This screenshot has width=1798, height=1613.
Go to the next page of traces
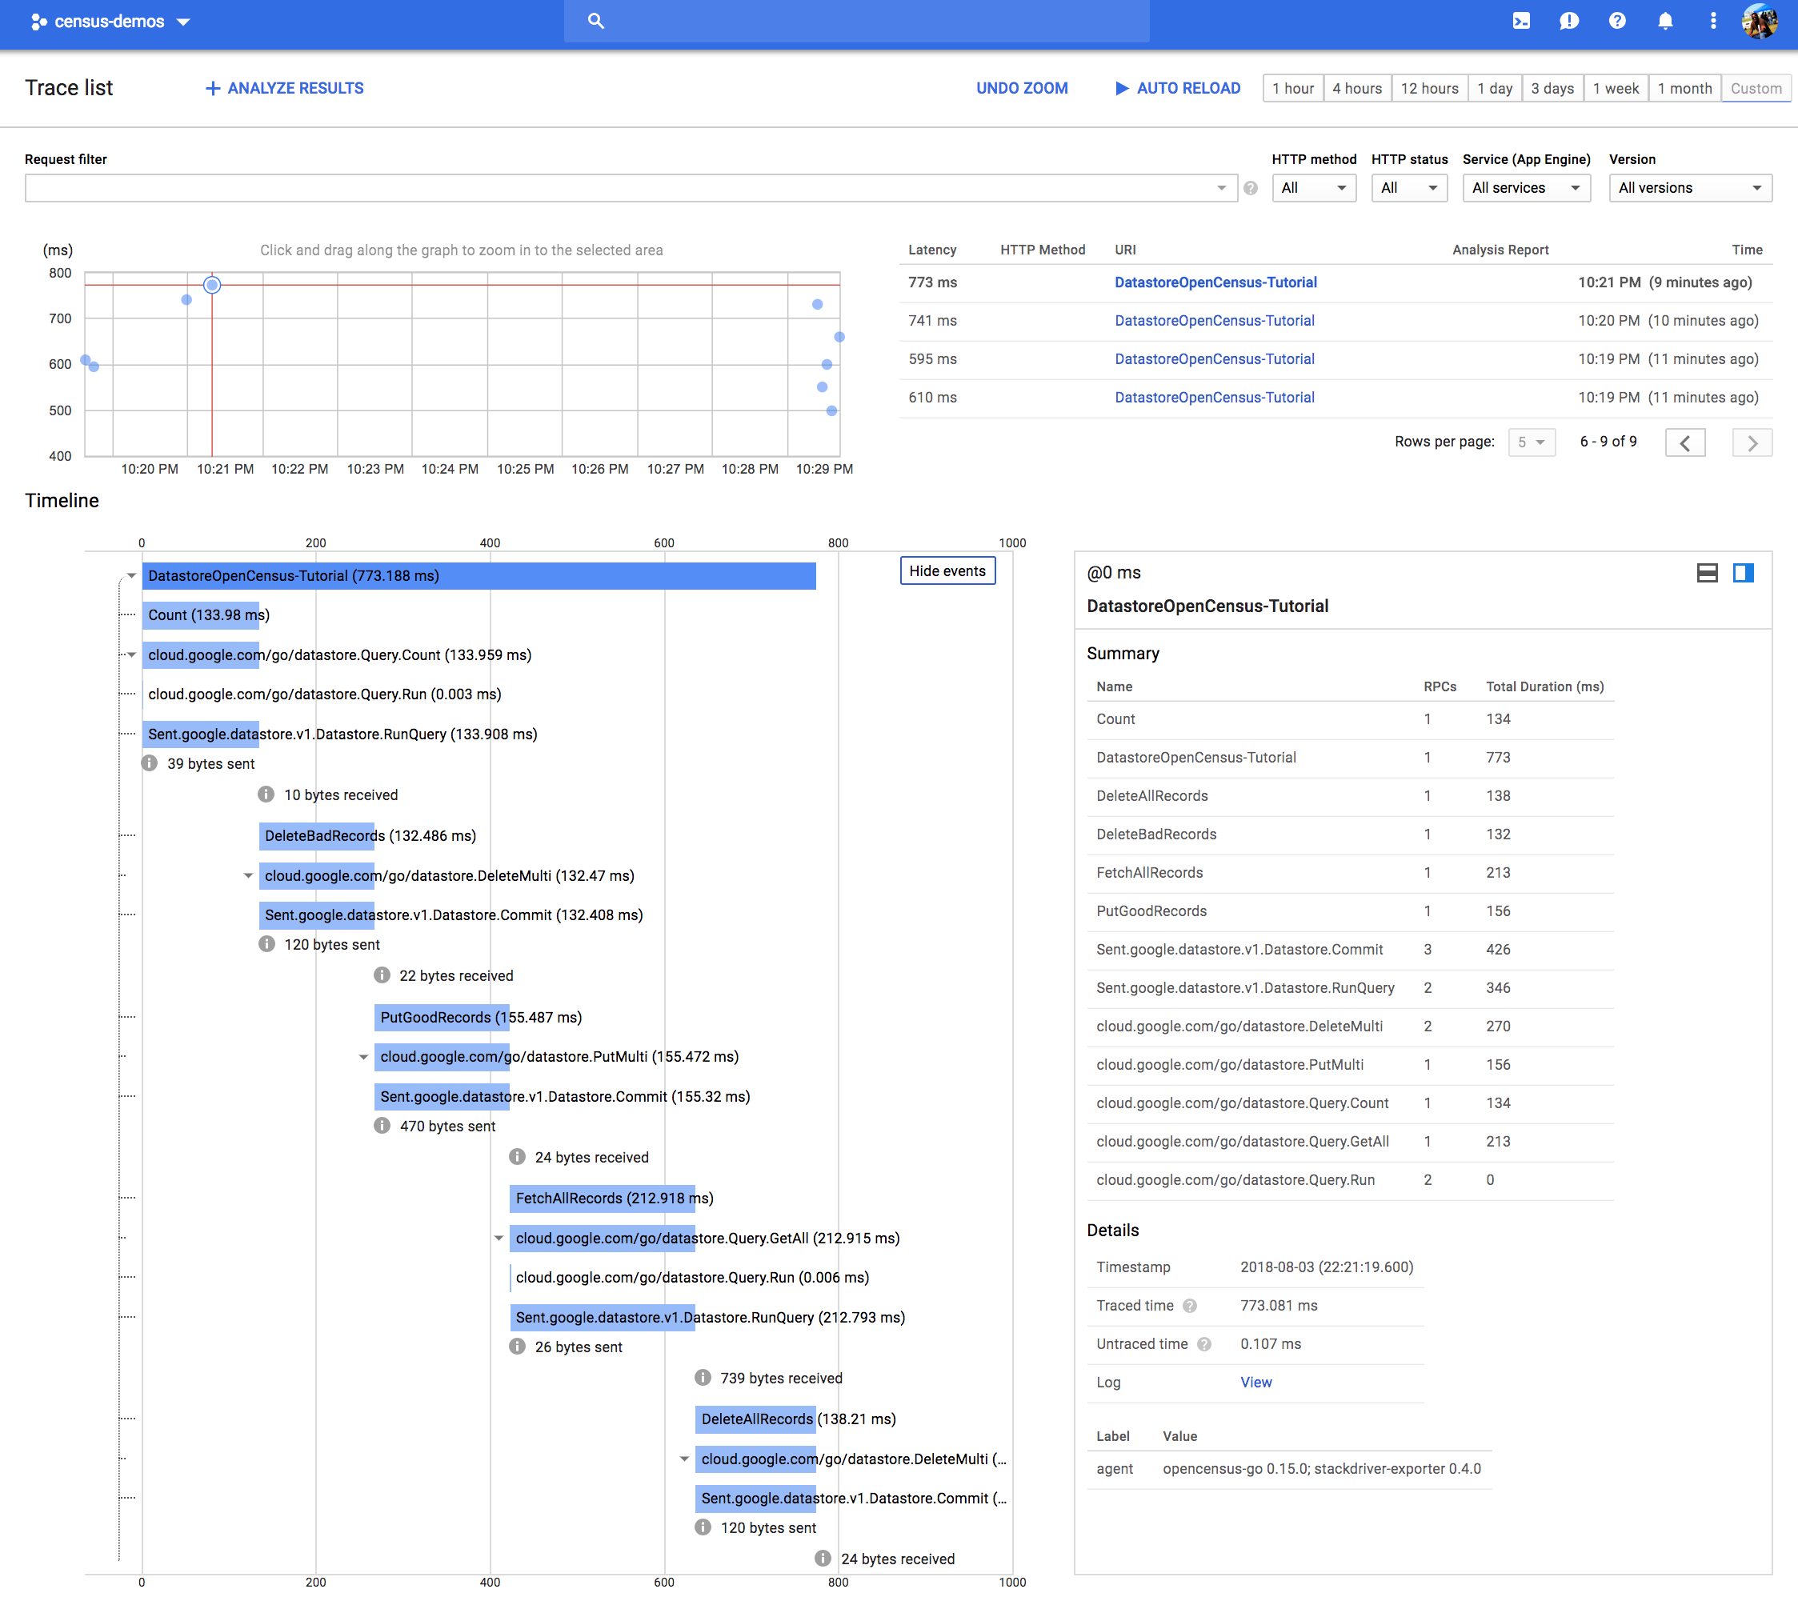(x=1752, y=442)
